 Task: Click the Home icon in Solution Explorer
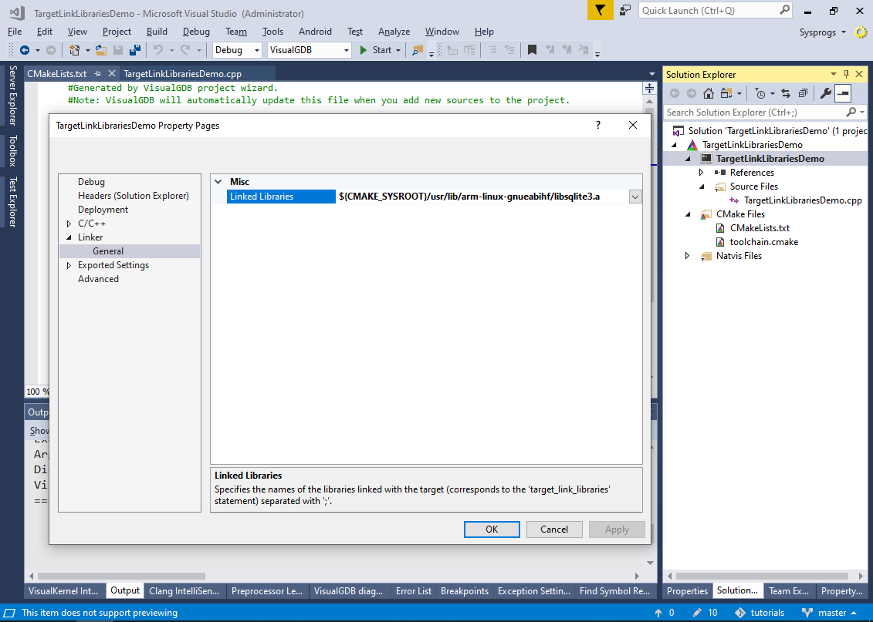tap(708, 93)
